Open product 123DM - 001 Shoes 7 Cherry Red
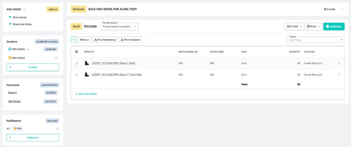Screen dimensions: 351x147 coord(116,75)
